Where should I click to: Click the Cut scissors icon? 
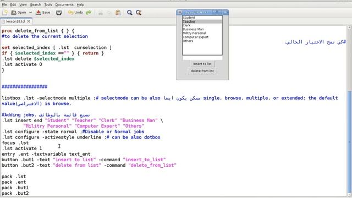click(x=101, y=13)
